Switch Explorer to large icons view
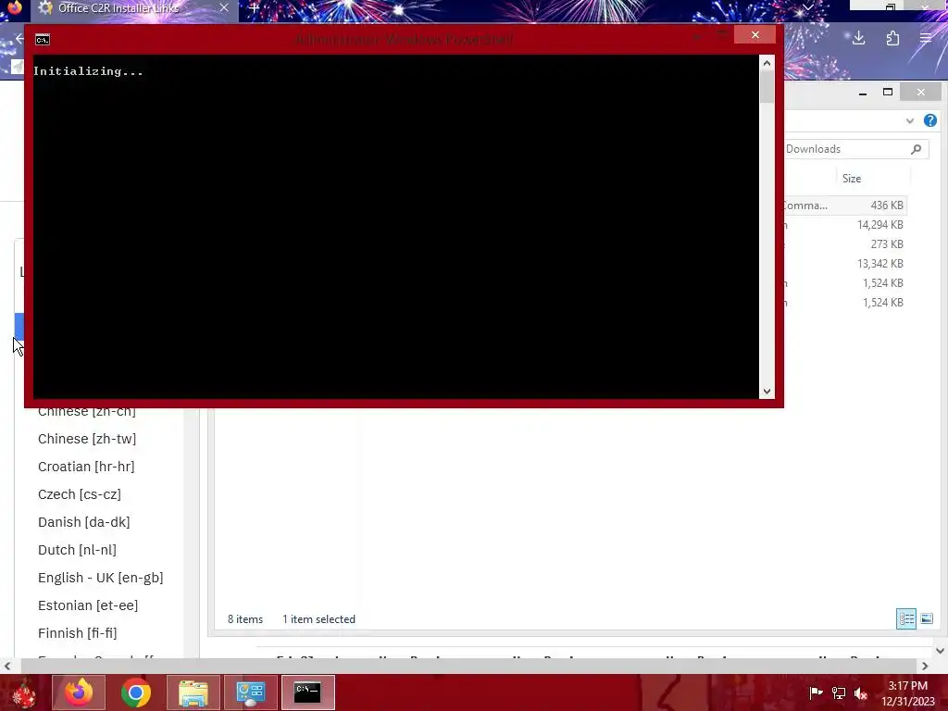Screen dimensions: 948x711 [x=926, y=618]
